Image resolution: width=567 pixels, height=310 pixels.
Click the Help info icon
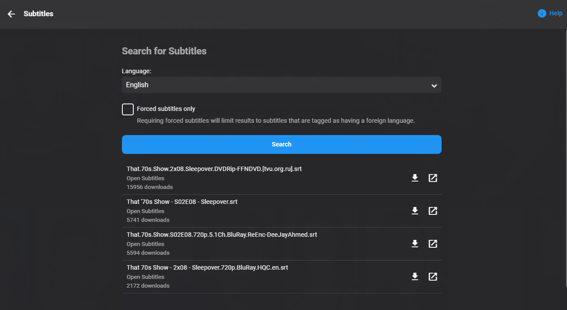pyautogui.click(x=542, y=14)
